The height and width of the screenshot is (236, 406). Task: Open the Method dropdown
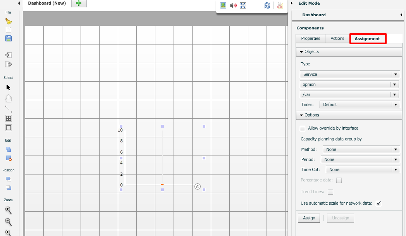point(361,149)
